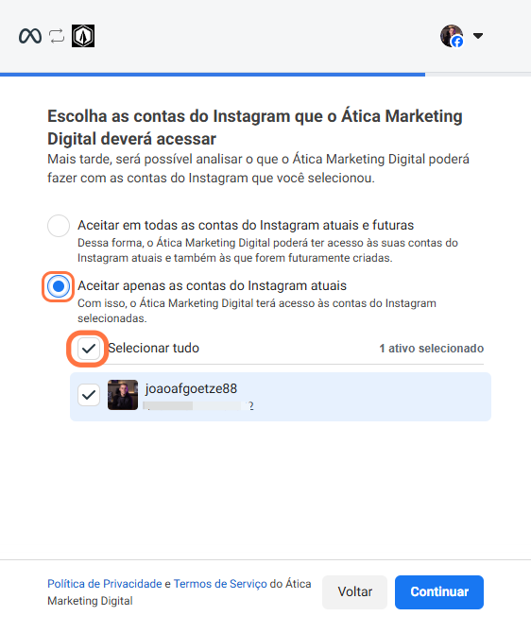
Task: Click the Selecionar tudo label text
Action: [x=153, y=348]
